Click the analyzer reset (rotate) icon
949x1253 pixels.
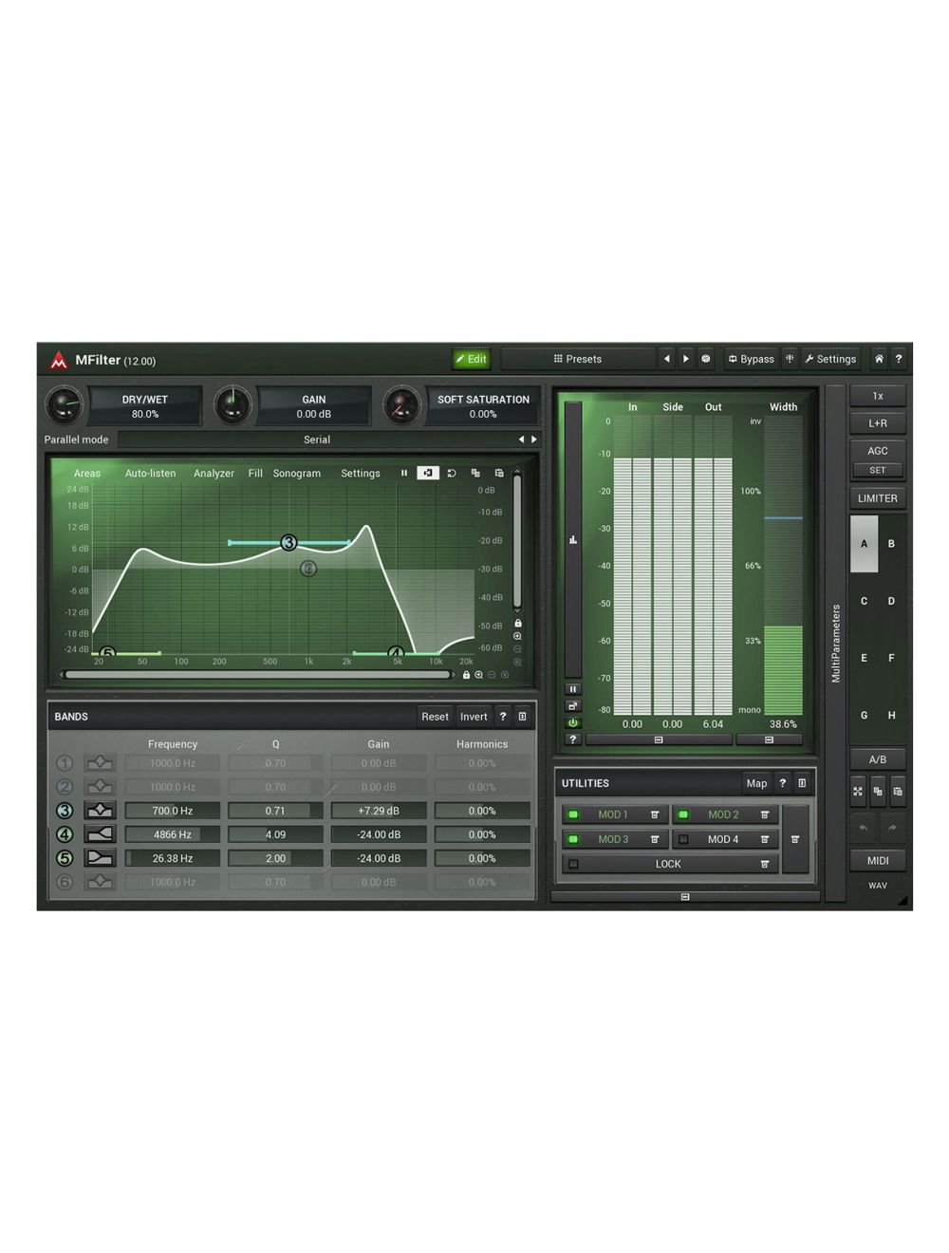tap(451, 473)
